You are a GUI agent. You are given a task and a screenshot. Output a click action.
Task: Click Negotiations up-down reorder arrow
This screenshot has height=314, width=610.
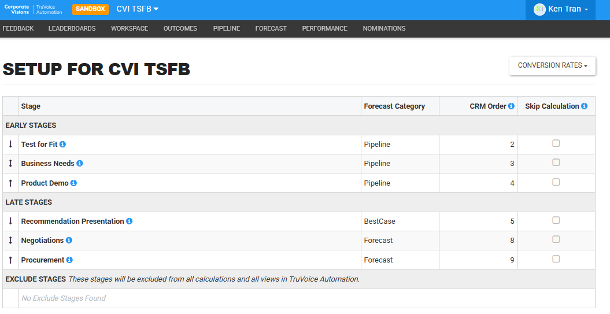(10, 241)
